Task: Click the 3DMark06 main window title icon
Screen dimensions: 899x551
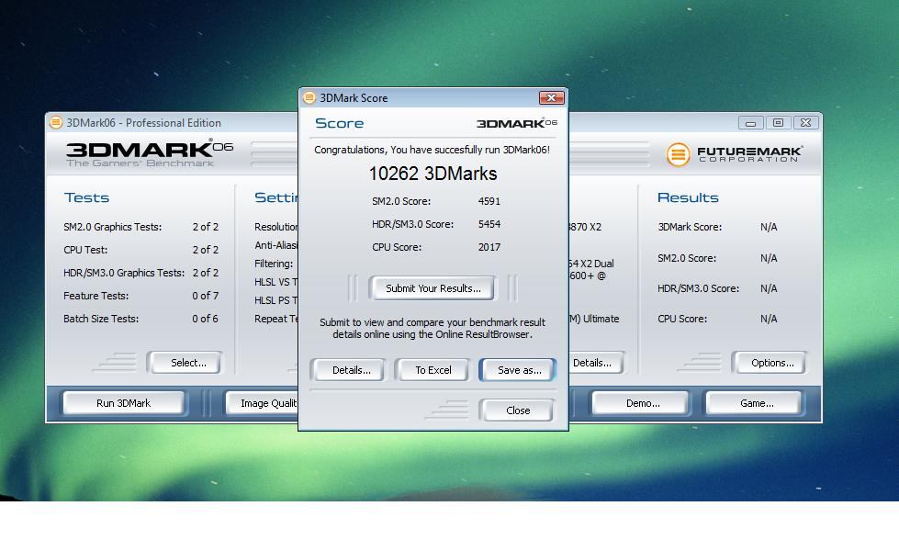Action: (x=56, y=123)
